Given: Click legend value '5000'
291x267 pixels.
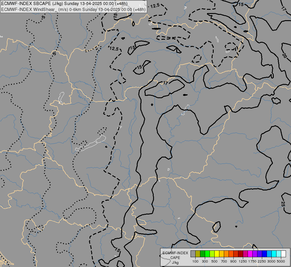Looking at the screenshot, I should (281, 261).
